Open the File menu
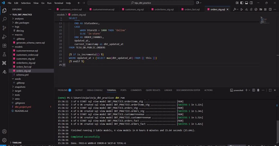The height and width of the screenshot is (146, 279). coord(10,3)
